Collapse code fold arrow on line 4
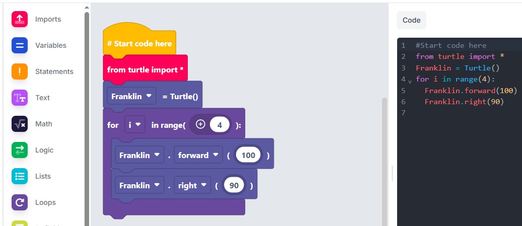The height and width of the screenshot is (226, 522). click(410, 81)
